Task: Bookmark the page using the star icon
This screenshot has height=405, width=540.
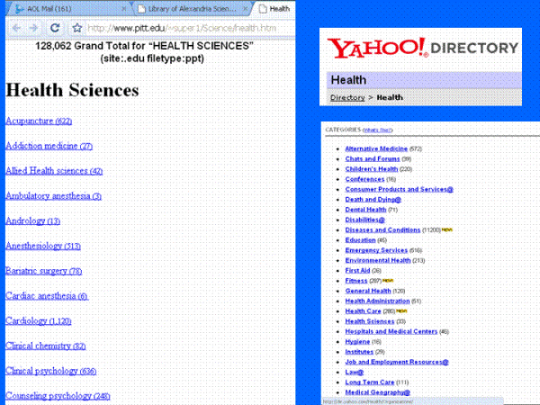Action: [x=77, y=28]
